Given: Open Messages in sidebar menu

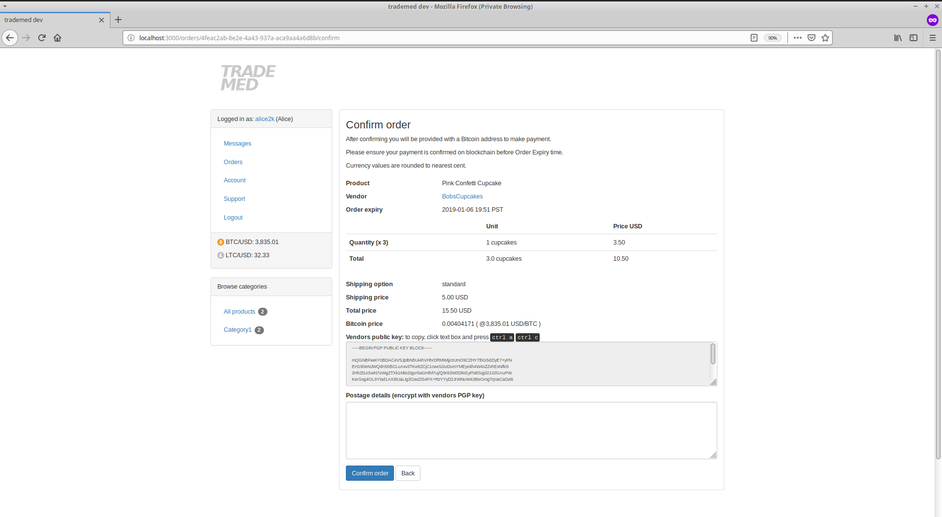Looking at the screenshot, I should pos(237,144).
